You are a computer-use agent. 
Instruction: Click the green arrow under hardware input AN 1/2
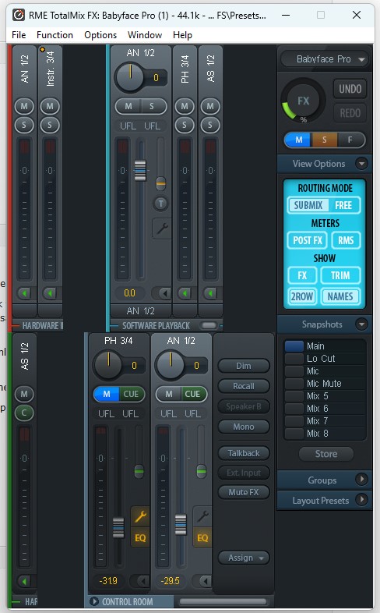pos(24,292)
